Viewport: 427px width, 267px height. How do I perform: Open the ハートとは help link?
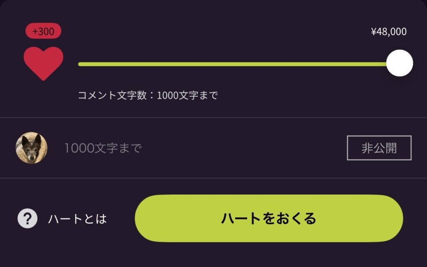(78, 219)
